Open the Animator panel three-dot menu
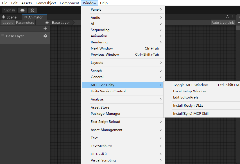 pyautogui.click(x=232, y=17)
